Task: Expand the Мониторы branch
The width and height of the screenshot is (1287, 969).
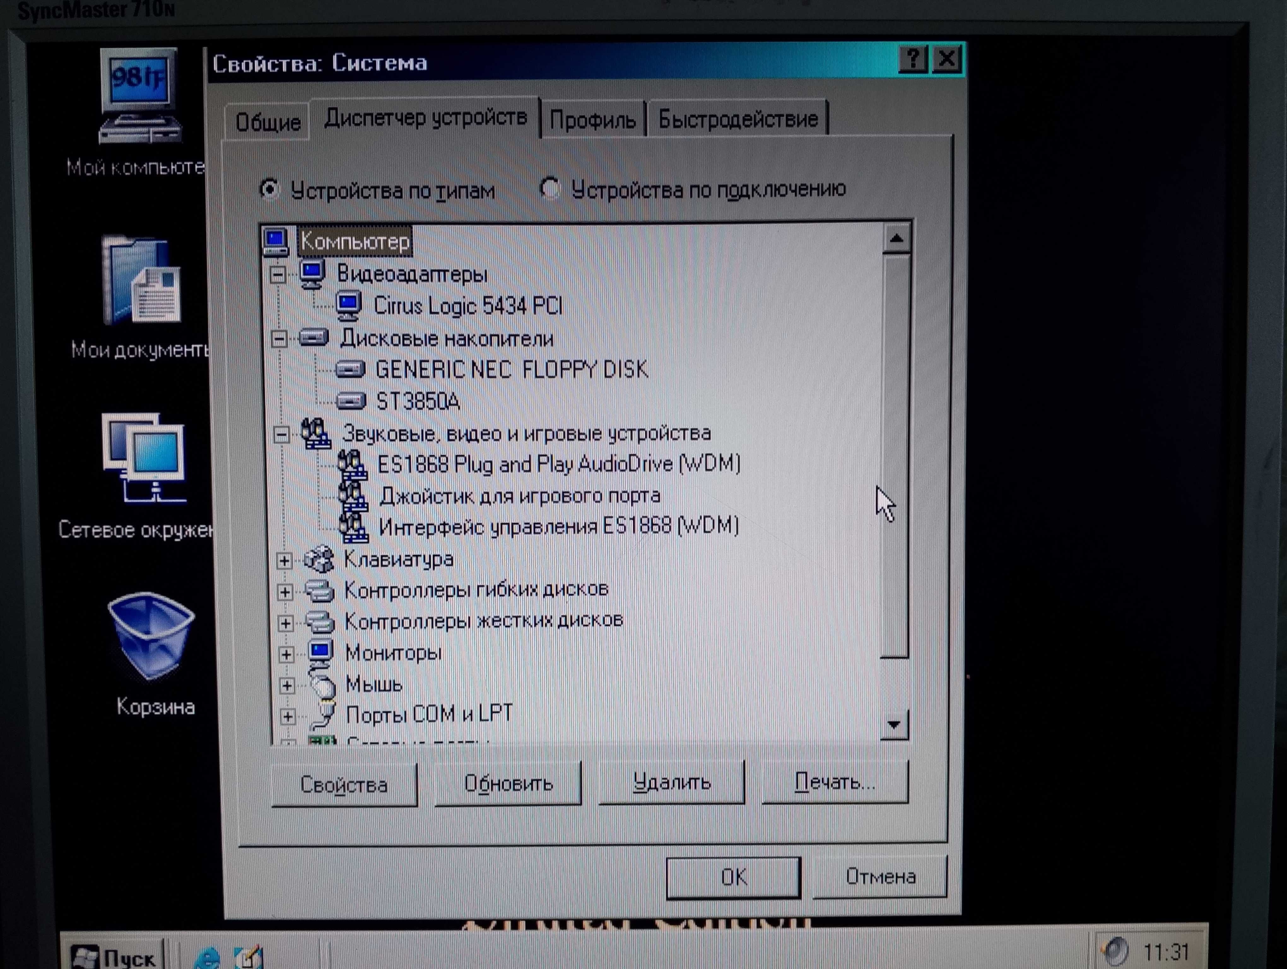Action: (286, 655)
